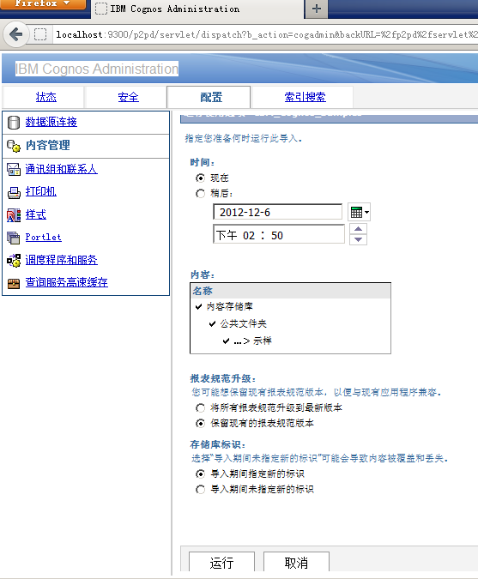Image resolution: width=478 pixels, height=579 pixels.
Task: Choose 保留现有的报表规范版本 option
Action: pyautogui.click(x=200, y=423)
